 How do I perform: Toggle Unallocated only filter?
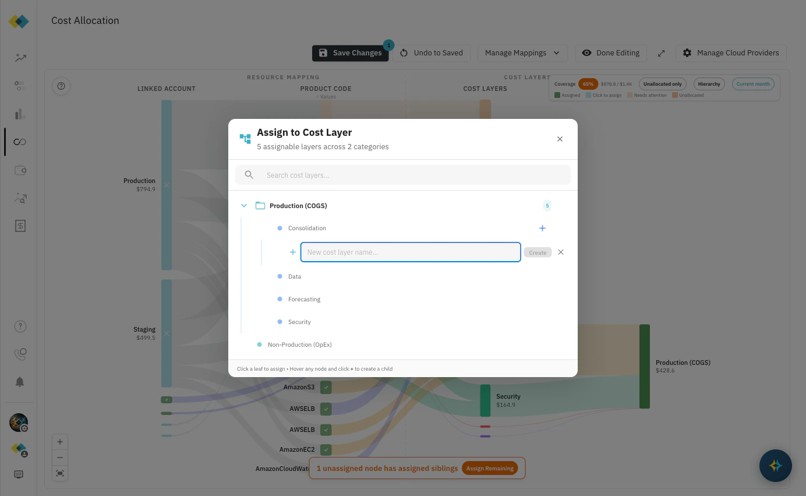(x=662, y=84)
